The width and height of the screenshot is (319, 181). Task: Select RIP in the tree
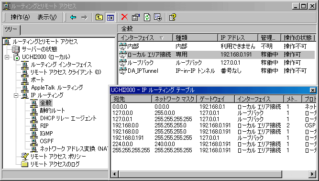coord(44,126)
